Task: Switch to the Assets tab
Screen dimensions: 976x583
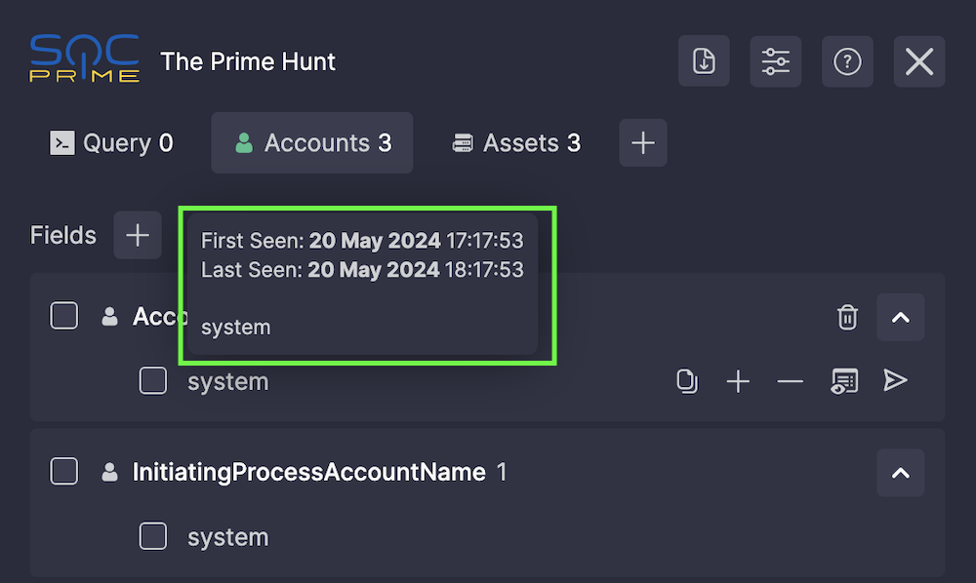Action: click(x=516, y=143)
